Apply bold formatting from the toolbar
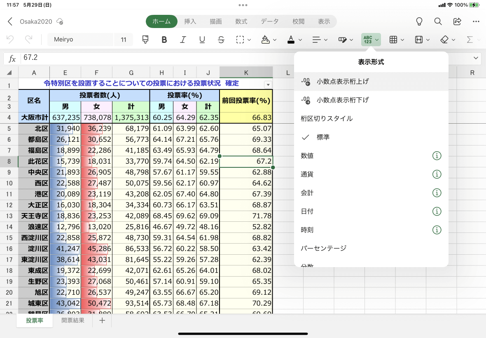This screenshot has height=338, width=486. point(164,40)
